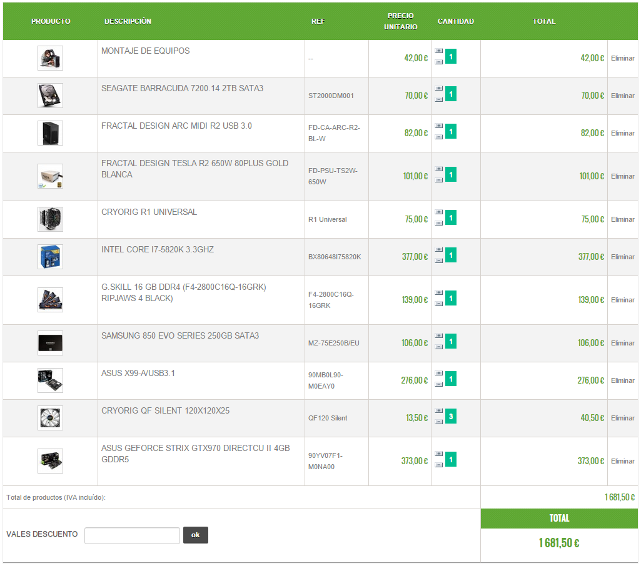This screenshot has width=641, height=566.
Task: Increase quantity for MONTAJE DE EQUIPOS
Action: pyautogui.click(x=438, y=51)
